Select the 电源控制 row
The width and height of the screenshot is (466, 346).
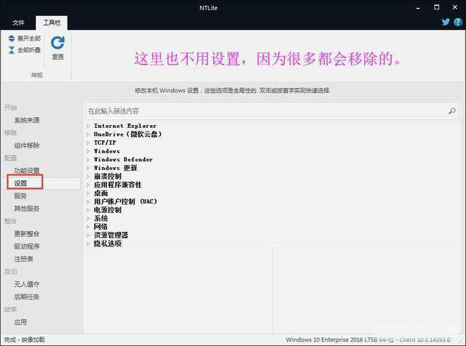pyautogui.click(x=107, y=210)
